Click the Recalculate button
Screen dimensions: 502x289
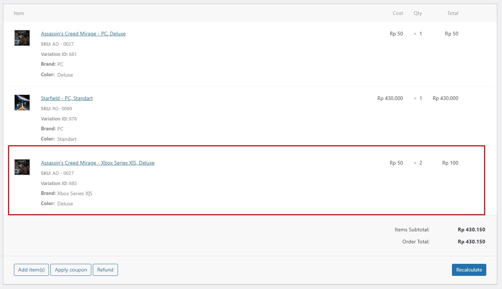(469, 270)
